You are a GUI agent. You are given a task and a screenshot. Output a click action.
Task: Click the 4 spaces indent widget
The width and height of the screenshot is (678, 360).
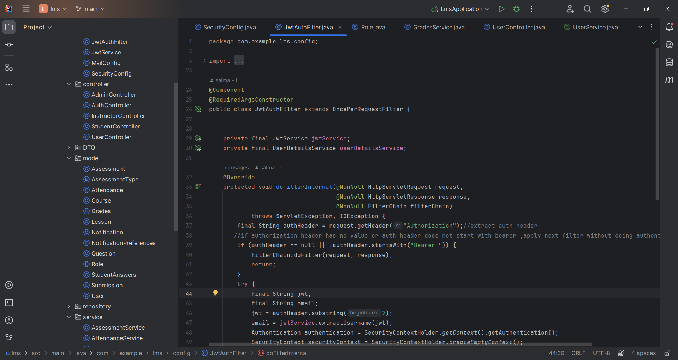[x=643, y=353]
